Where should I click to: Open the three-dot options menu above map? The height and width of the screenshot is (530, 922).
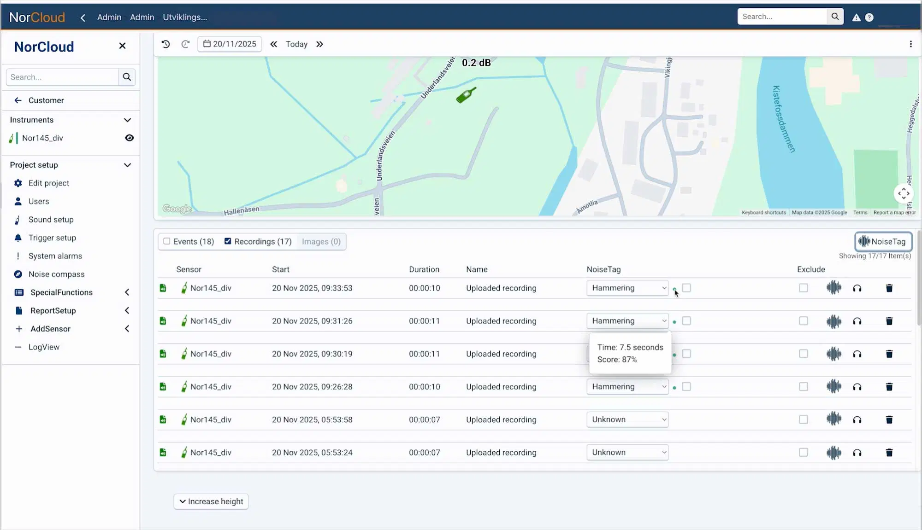point(910,44)
